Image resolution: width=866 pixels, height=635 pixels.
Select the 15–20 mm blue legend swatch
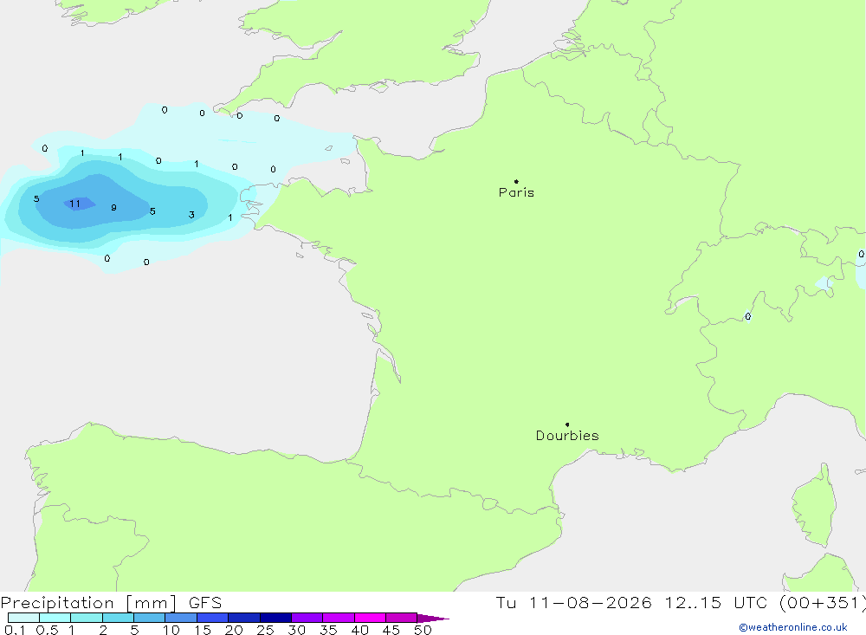click(x=213, y=618)
